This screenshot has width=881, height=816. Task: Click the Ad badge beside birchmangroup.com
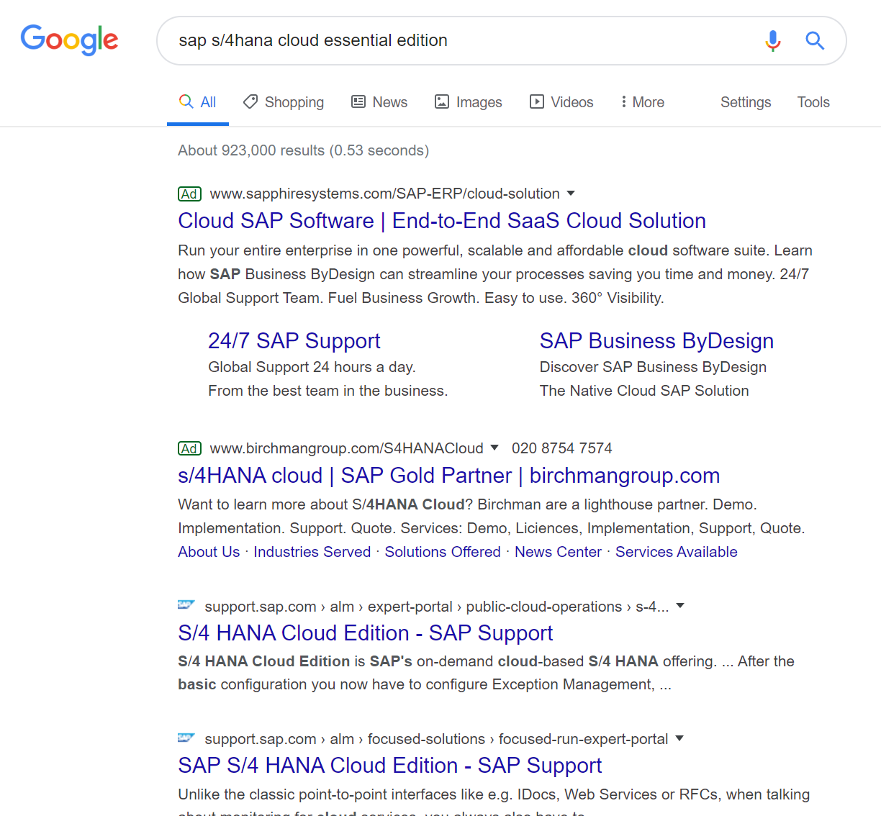(x=189, y=448)
